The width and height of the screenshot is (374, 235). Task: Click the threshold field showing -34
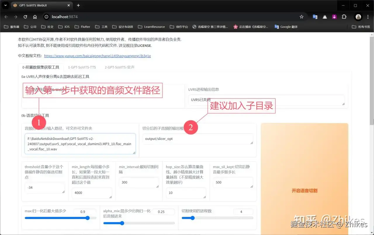click(45, 188)
